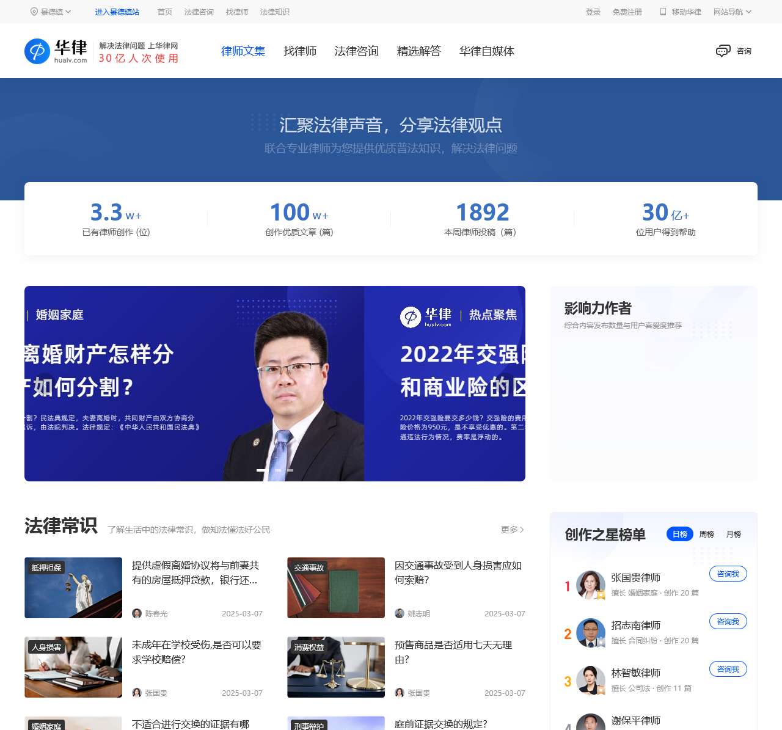Open article 预售商品是否适用七天无理由?

(453, 652)
